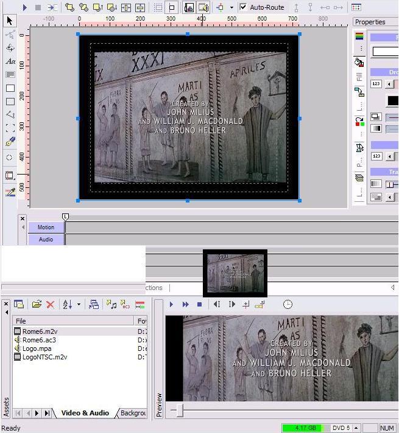Open the red-green rotate colors tab
Viewport: 399px width, 433px height.
(x=359, y=121)
